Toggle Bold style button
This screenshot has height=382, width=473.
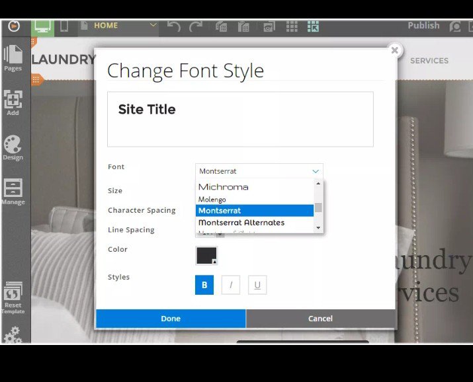tap(204, 285)
